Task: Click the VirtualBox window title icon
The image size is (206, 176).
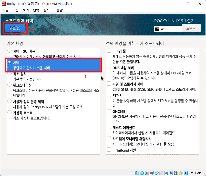Action: 4,4
